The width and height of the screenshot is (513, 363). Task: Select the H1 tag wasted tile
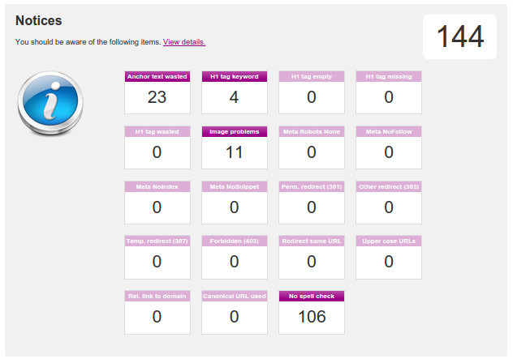tap(157, 147)
